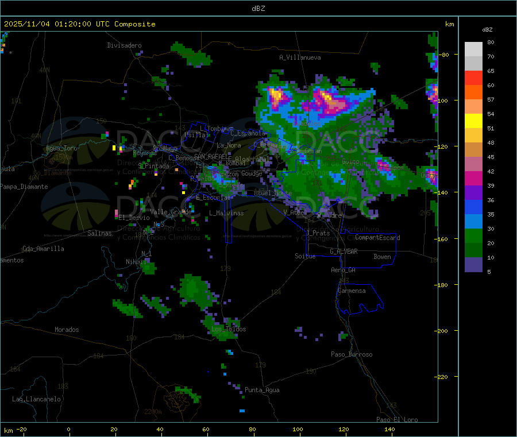The width and height of the screenshot is (517, 437).
Task: Select the L_Malvinas label
Action: pyautogui.click(x=226, y=213)
